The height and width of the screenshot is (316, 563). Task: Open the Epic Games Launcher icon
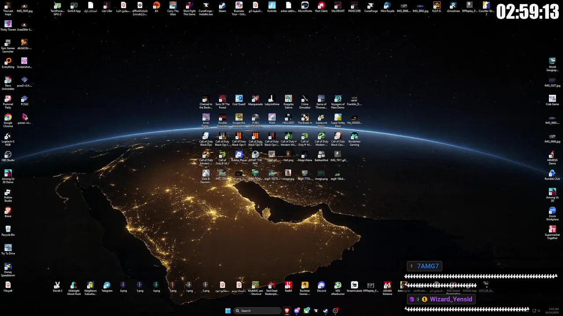(8, 46)
